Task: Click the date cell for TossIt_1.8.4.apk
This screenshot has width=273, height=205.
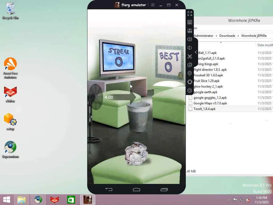Action: pos(265,109)
